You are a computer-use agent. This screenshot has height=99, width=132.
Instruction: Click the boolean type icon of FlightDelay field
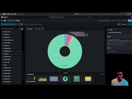point(2,46)
